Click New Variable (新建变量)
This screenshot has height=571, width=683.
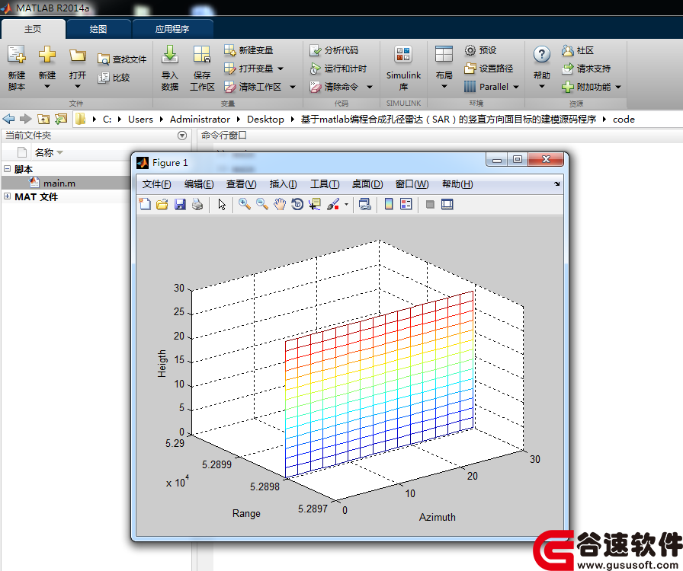(249, 50)
